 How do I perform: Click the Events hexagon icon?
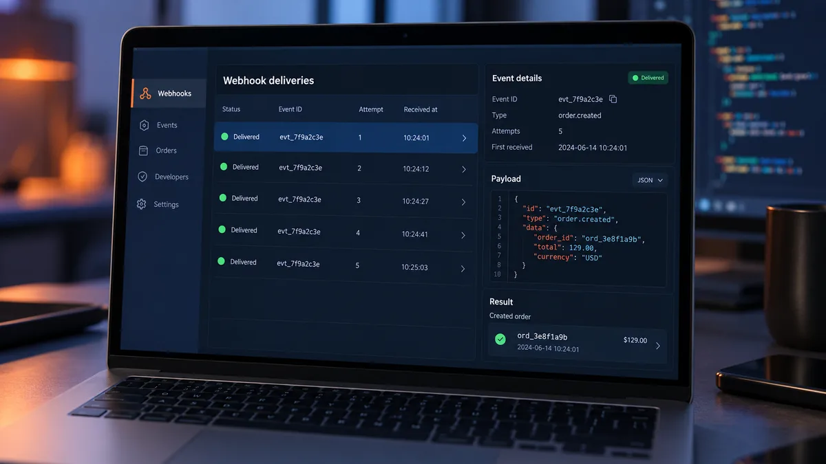tap(144, 125)
